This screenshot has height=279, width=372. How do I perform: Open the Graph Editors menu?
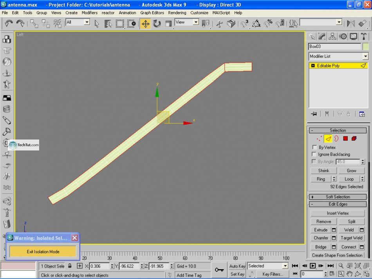[152, 13]
